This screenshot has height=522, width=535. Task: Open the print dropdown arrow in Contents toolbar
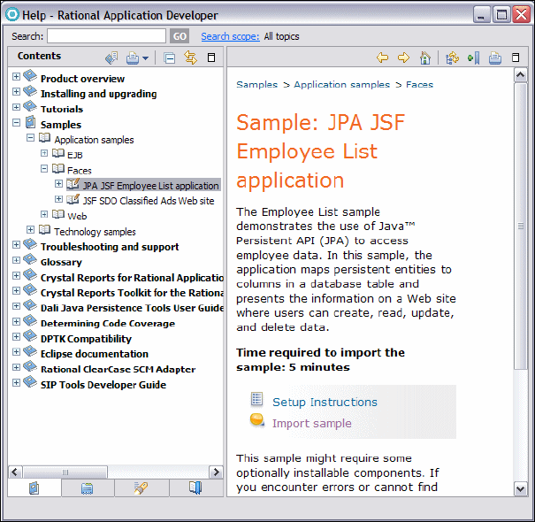click(x=145, y=58)
